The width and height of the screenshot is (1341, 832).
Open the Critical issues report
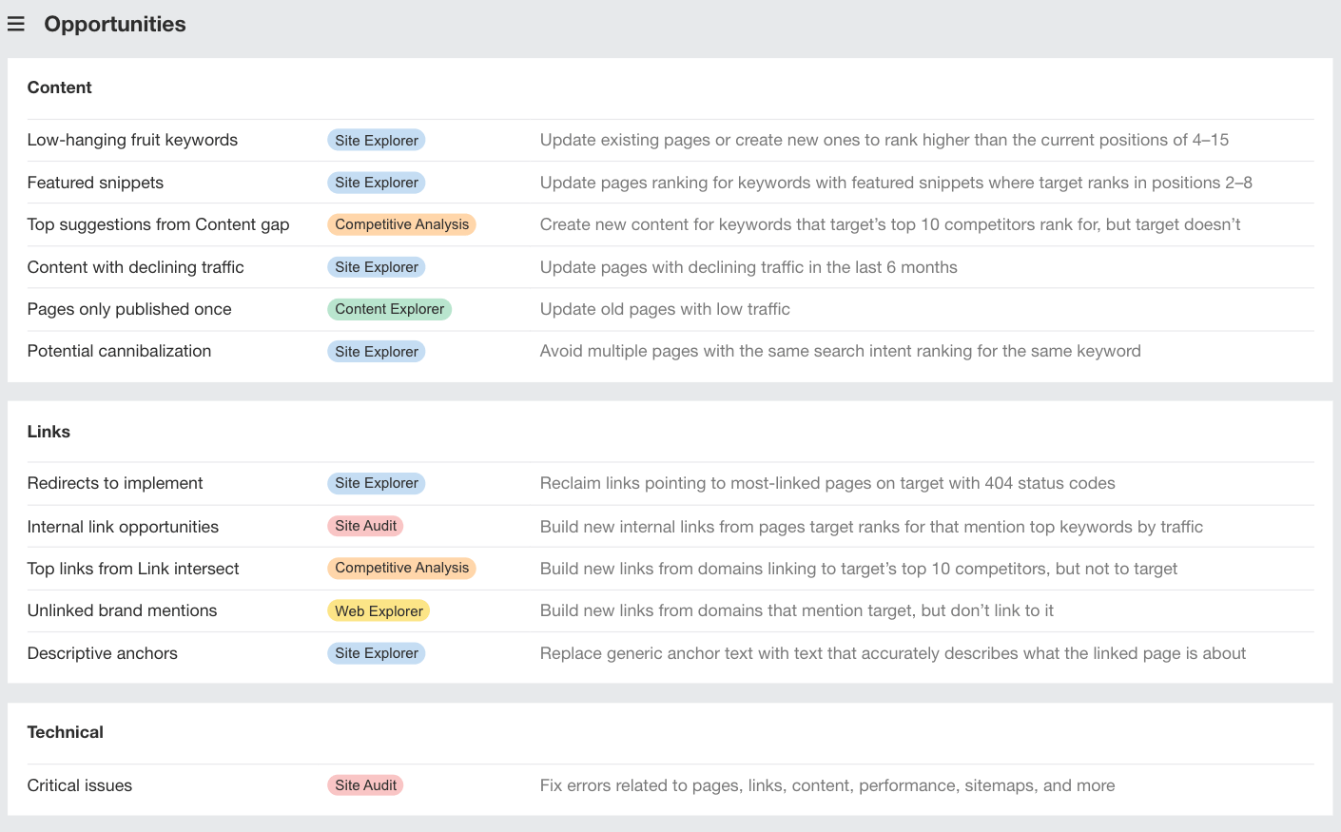pos(80,784)
